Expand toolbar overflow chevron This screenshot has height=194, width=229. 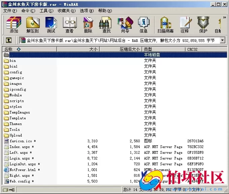[225, 18]
